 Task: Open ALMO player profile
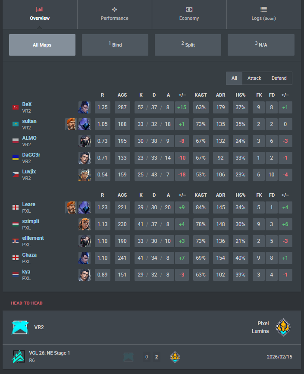tap(29, 138)
